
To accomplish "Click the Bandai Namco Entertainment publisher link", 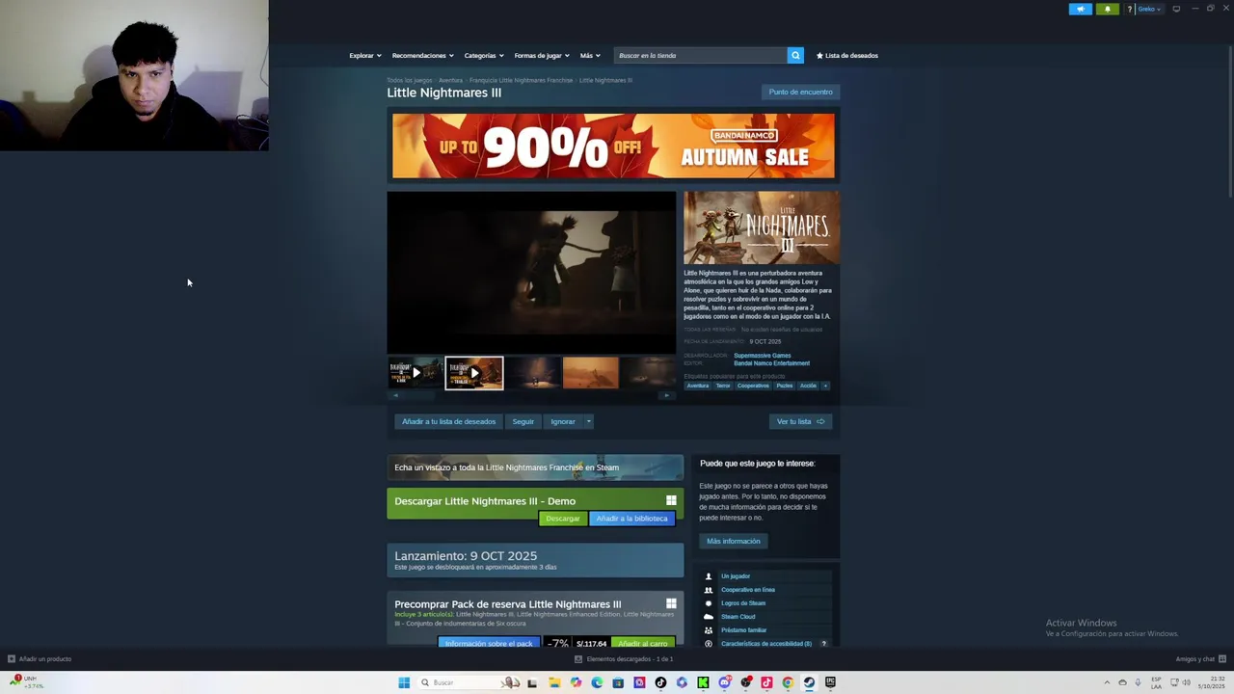I will point(771,363).
